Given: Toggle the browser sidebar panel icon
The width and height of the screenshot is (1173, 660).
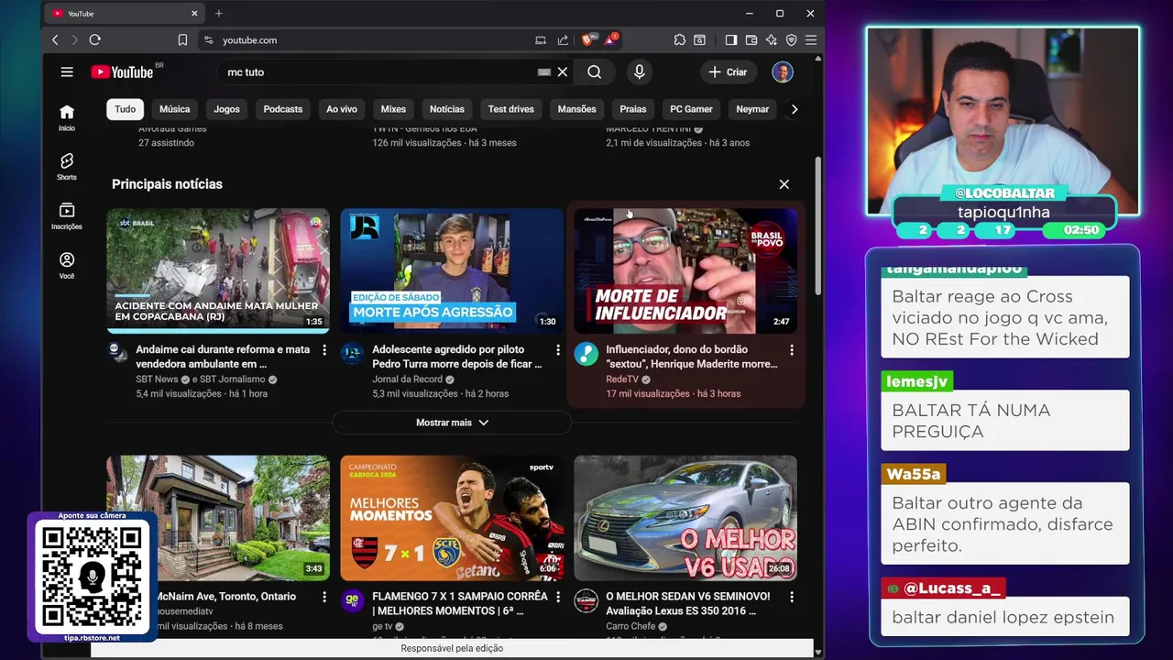Looking at the screenshot, I should (731, 39).
